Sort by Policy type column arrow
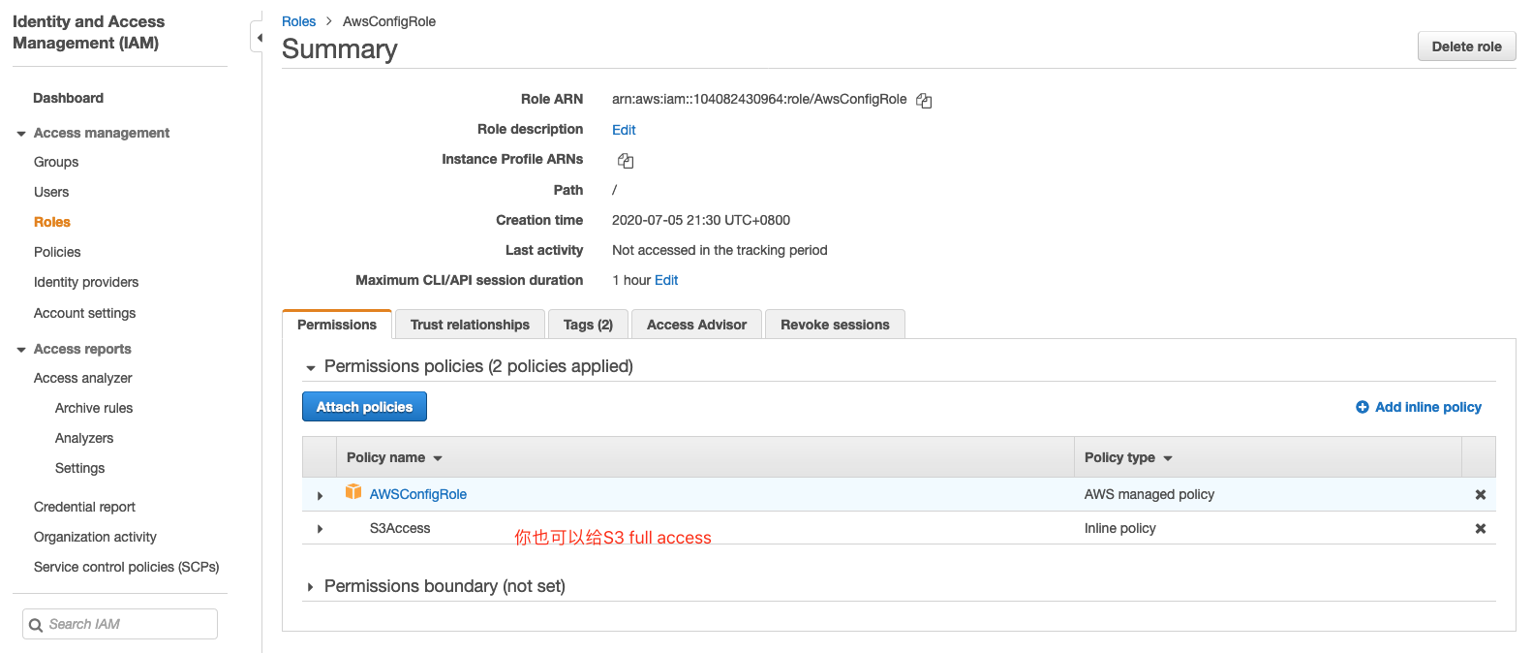1532x653 pixels. tap(1168, 458)
